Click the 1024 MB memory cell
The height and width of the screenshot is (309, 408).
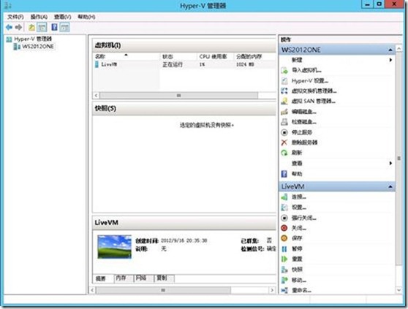[245, 64]
